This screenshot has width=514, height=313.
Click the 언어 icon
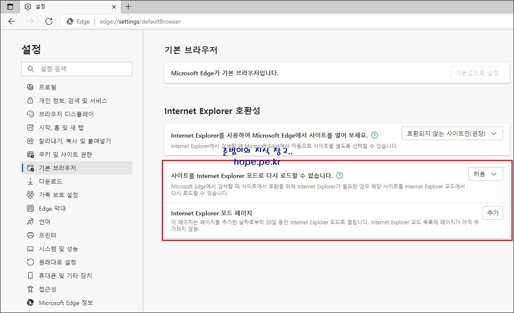pos(30,222)
